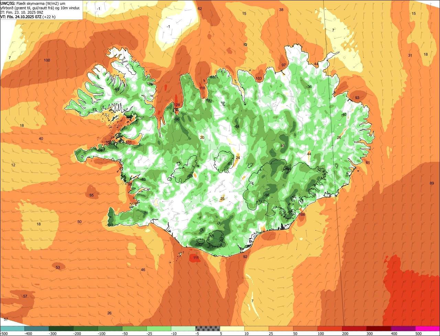The image size is (440, 336).
Task: Click the map value 101
Action: (129, 143)
